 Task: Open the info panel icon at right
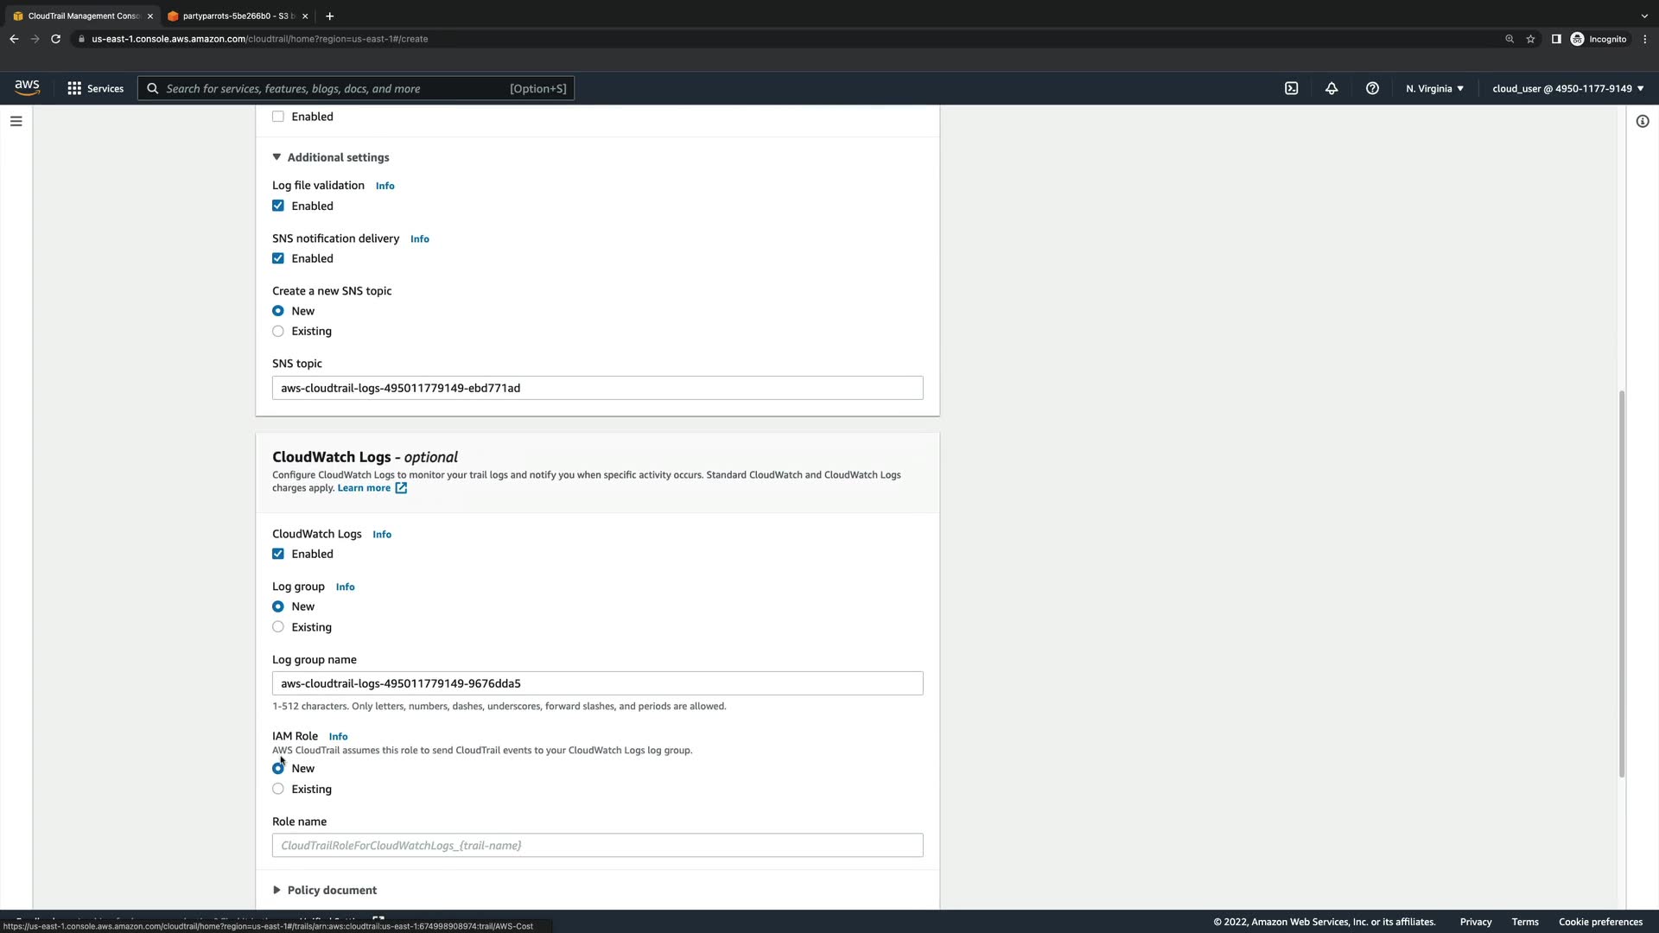pos(1643,121)
